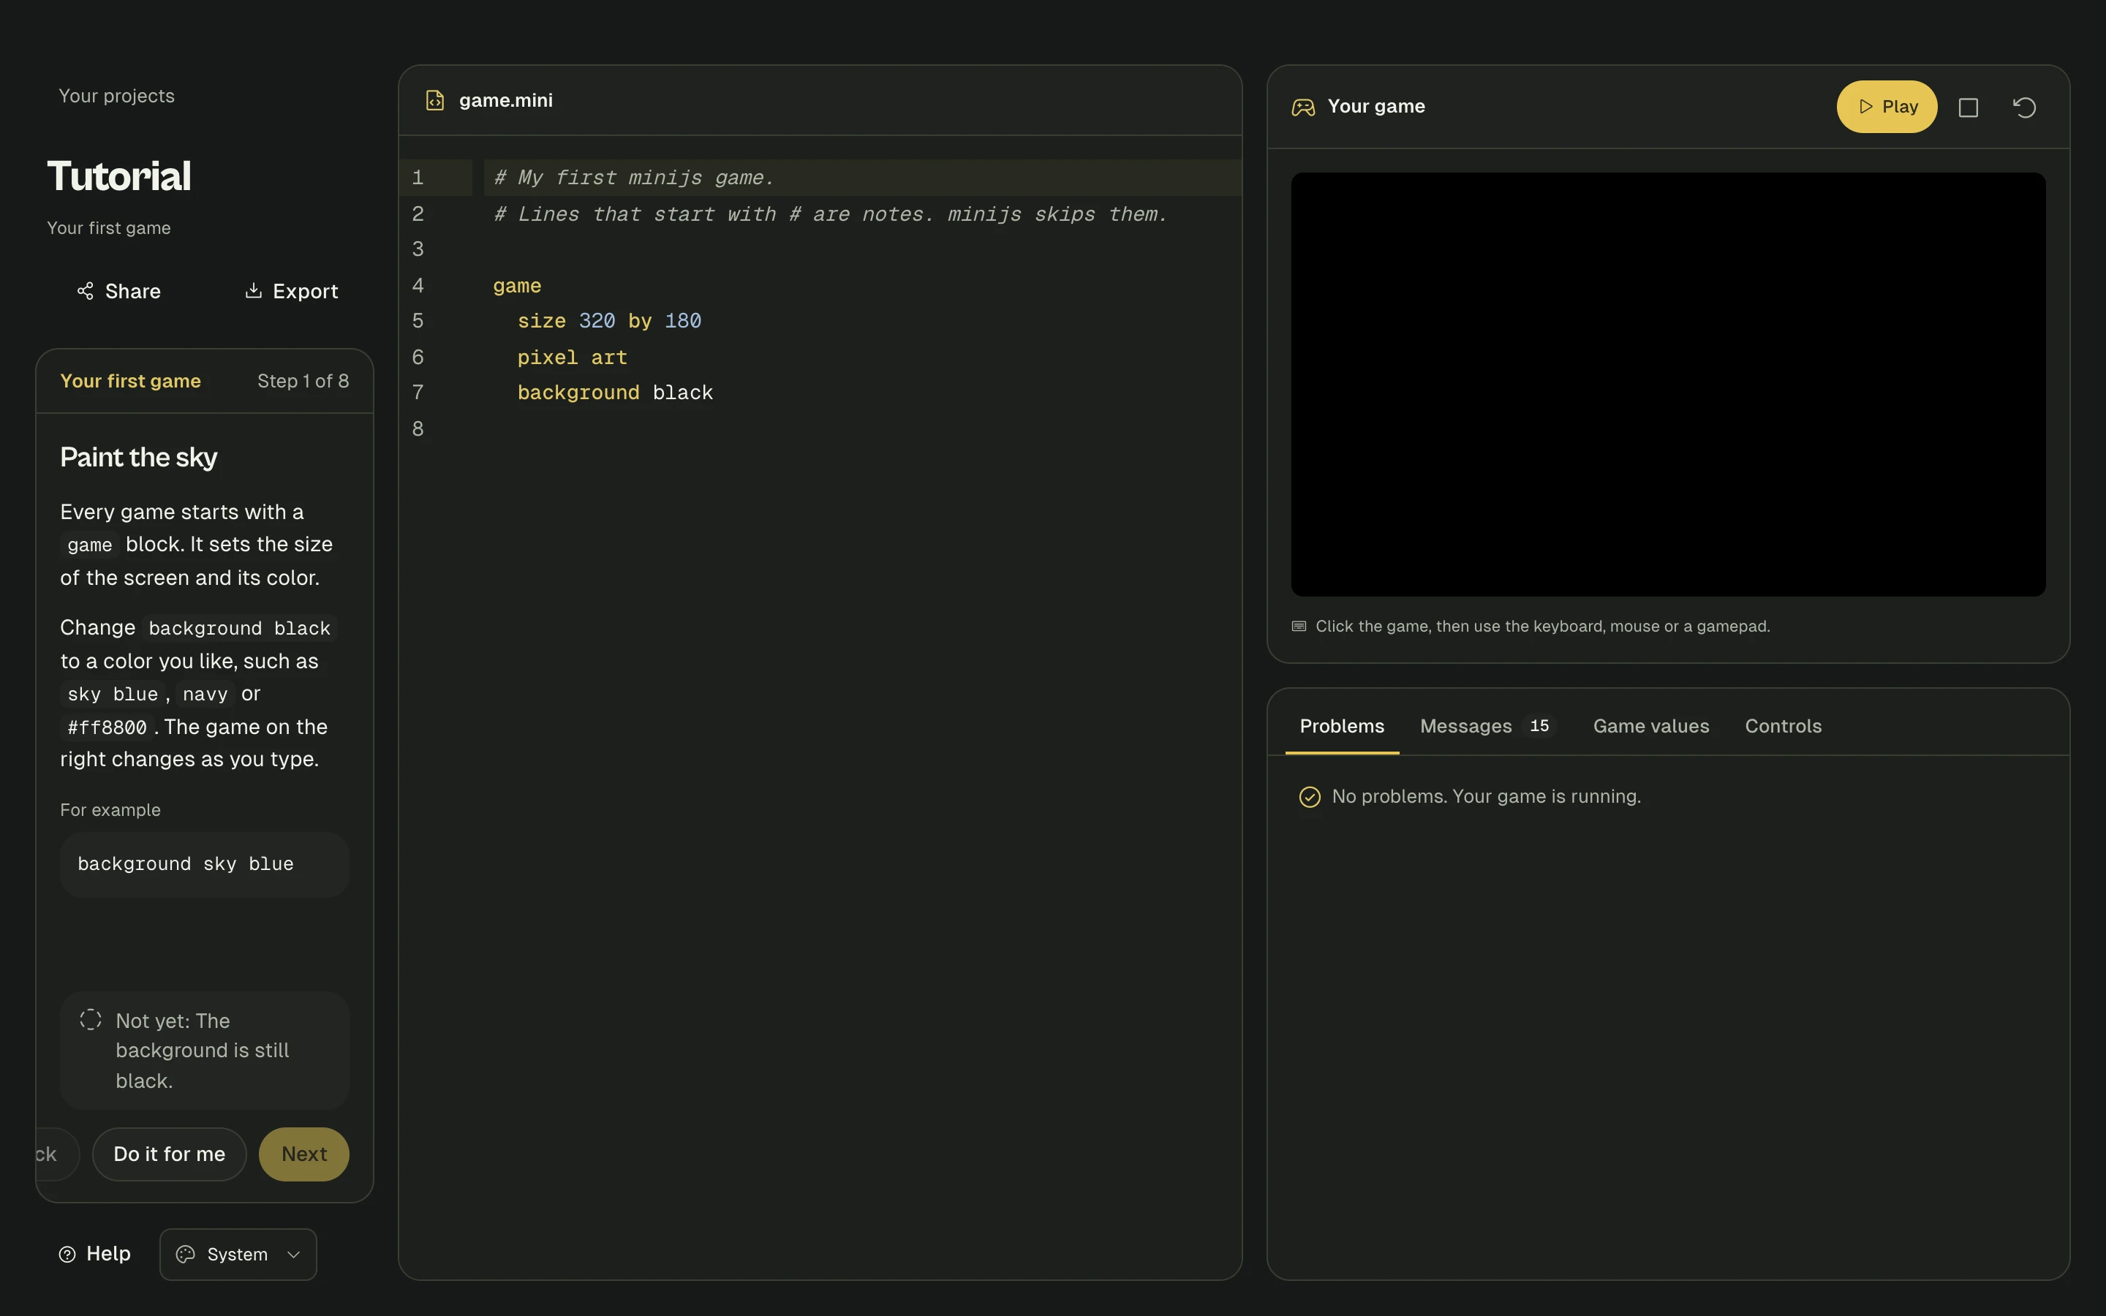The width and height of the screenshot is (2106, 1316).
Task: Click the dashed circle Not yet icon
Action: [x=91, y=1019]
